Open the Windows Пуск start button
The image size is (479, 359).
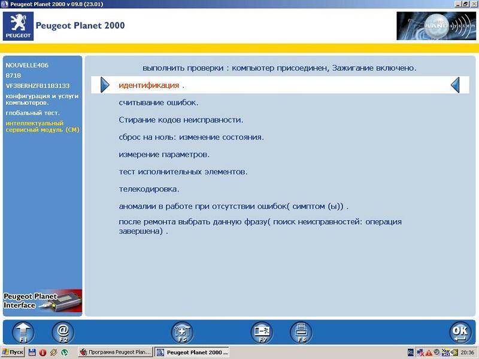[13, 352]
